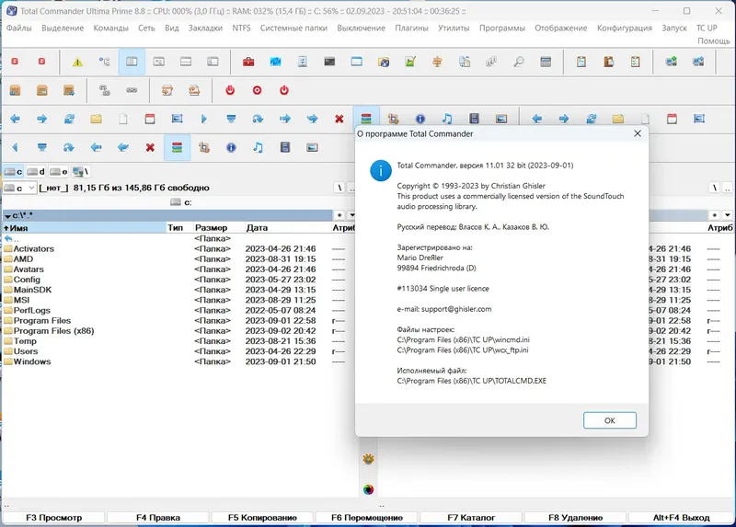Screen dimensions: 736x527
Task: Click the yellow warning triangle toolbar icon
Action: (77, 62)
